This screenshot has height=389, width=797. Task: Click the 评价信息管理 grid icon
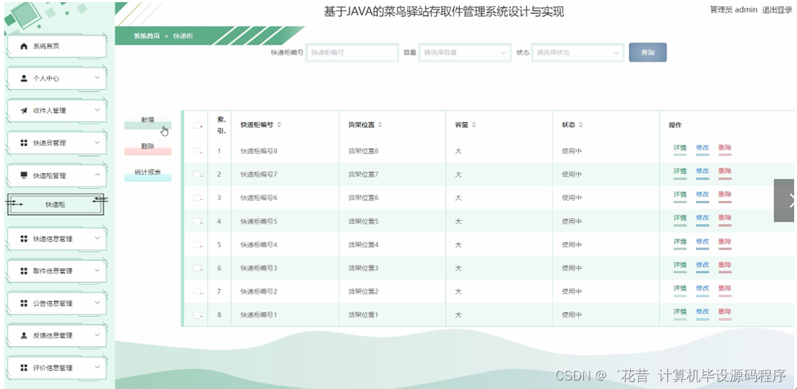pyautogui.click(x=24, y=368)
